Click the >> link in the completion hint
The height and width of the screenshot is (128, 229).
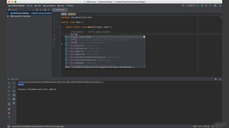[x=133, y=67]
